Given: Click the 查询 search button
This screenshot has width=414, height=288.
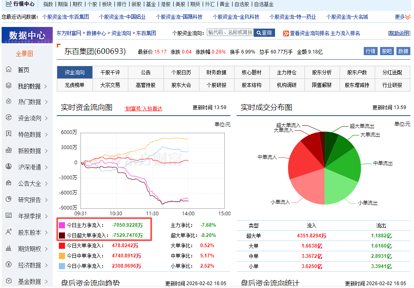Looking at the screenshot, I should click(264, 33).
